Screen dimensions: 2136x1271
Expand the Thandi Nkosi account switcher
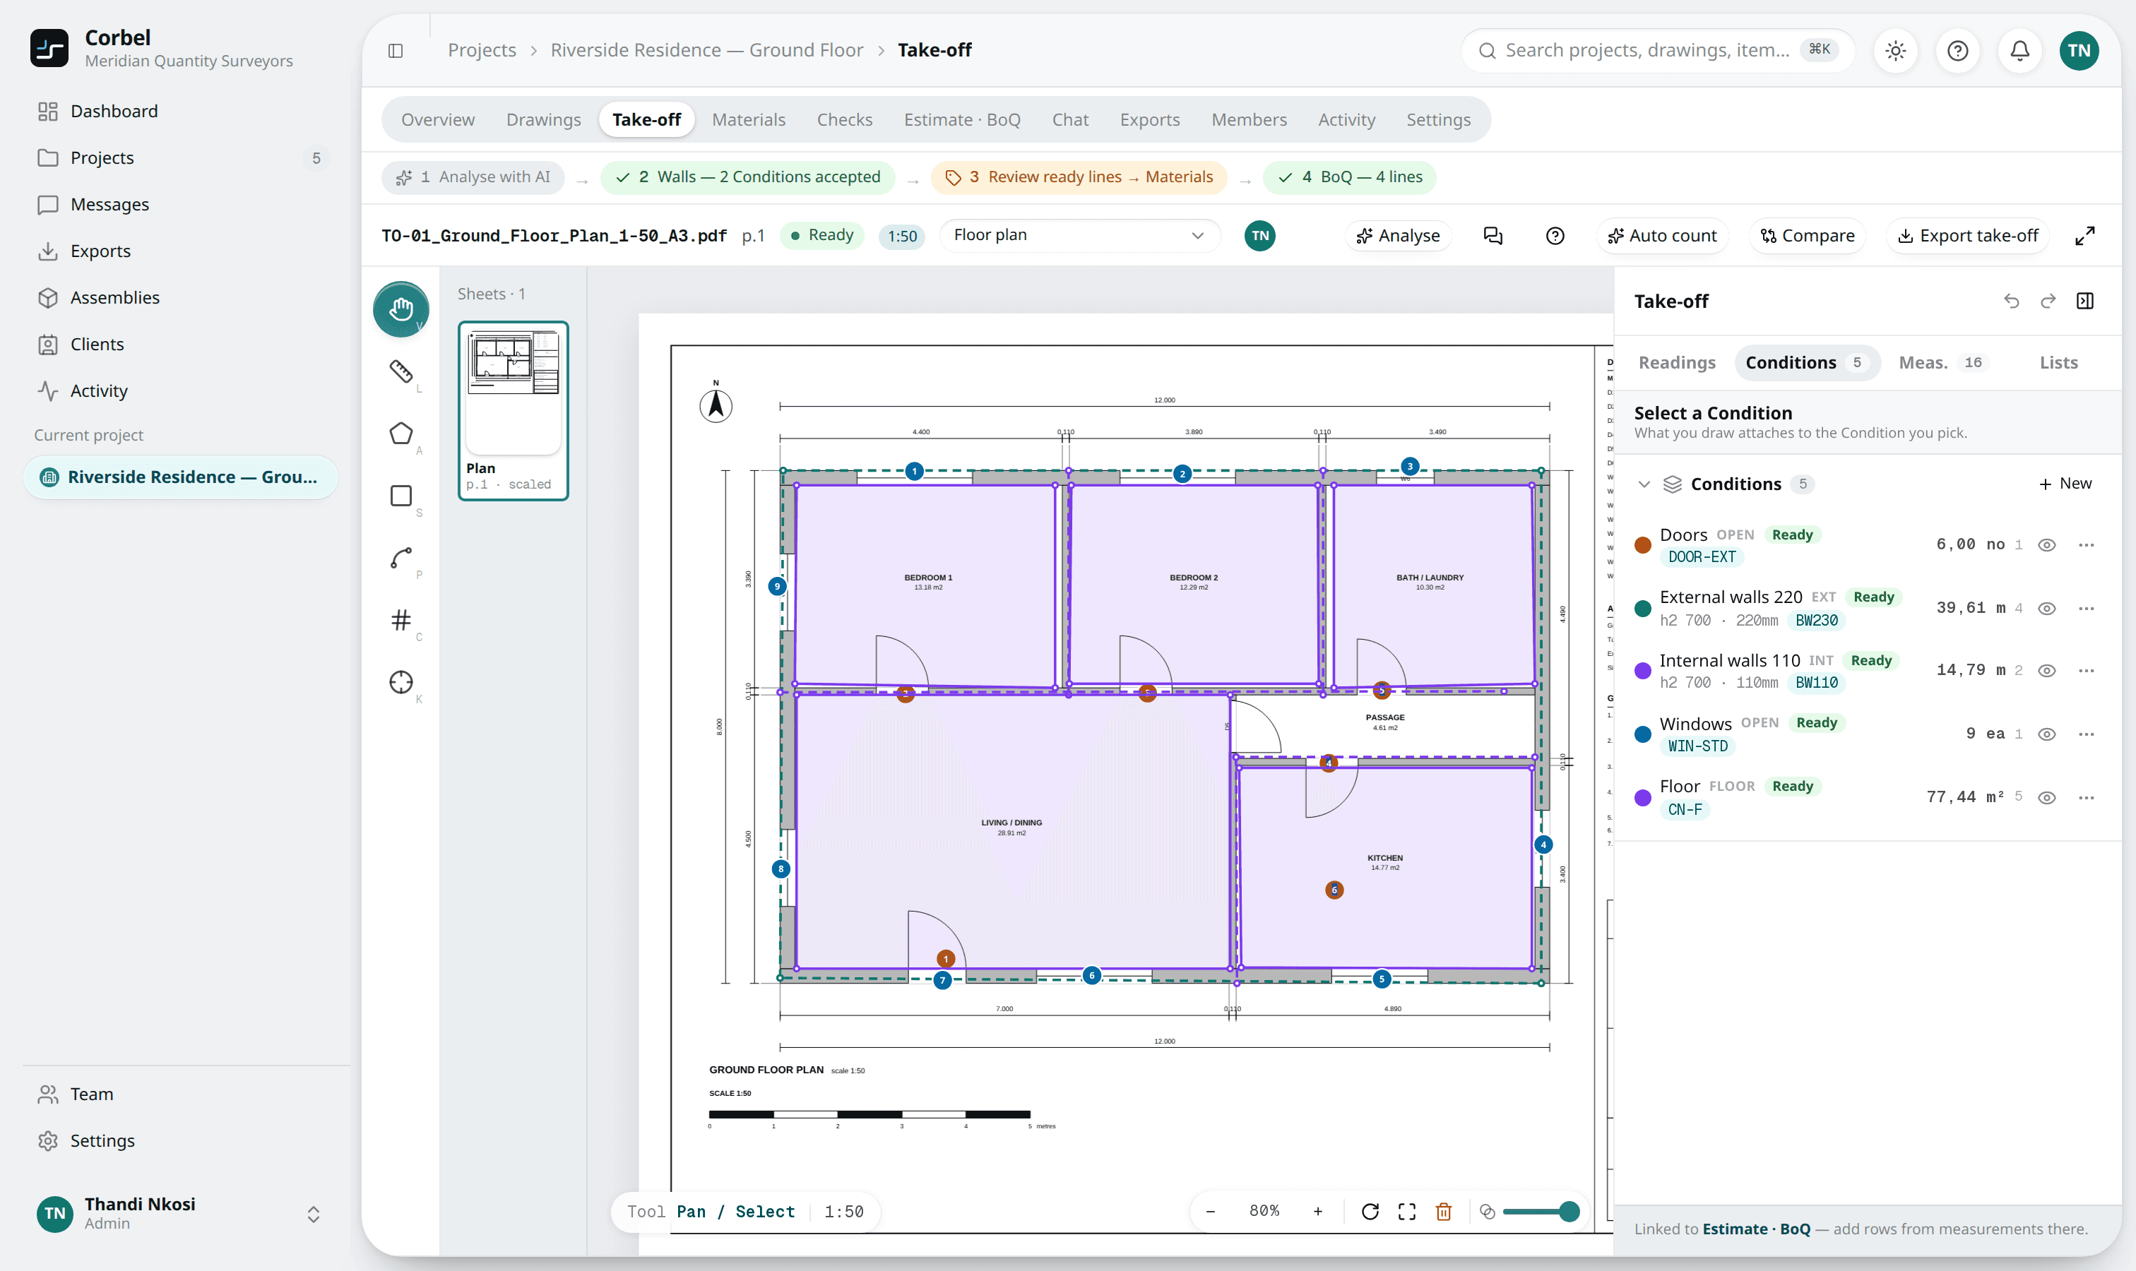[x=314, y=1214]
